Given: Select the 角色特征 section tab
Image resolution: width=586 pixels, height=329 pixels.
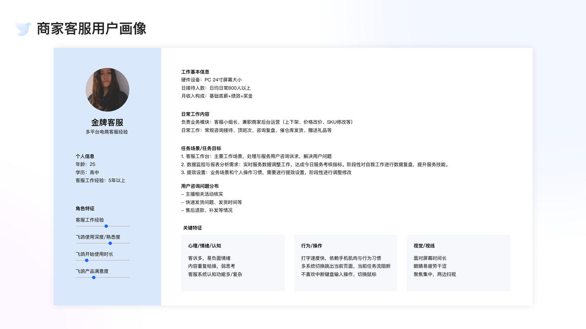Looking at the screenshot, I should (x=86, y=208).
